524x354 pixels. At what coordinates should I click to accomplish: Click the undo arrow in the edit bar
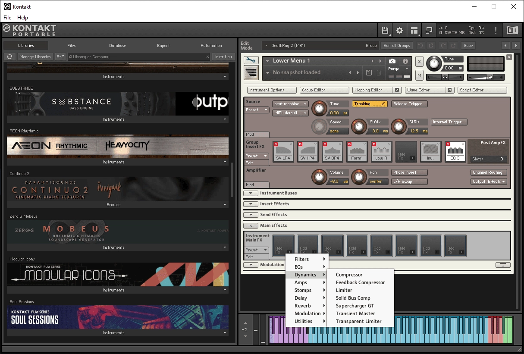(x=420, y=45)
